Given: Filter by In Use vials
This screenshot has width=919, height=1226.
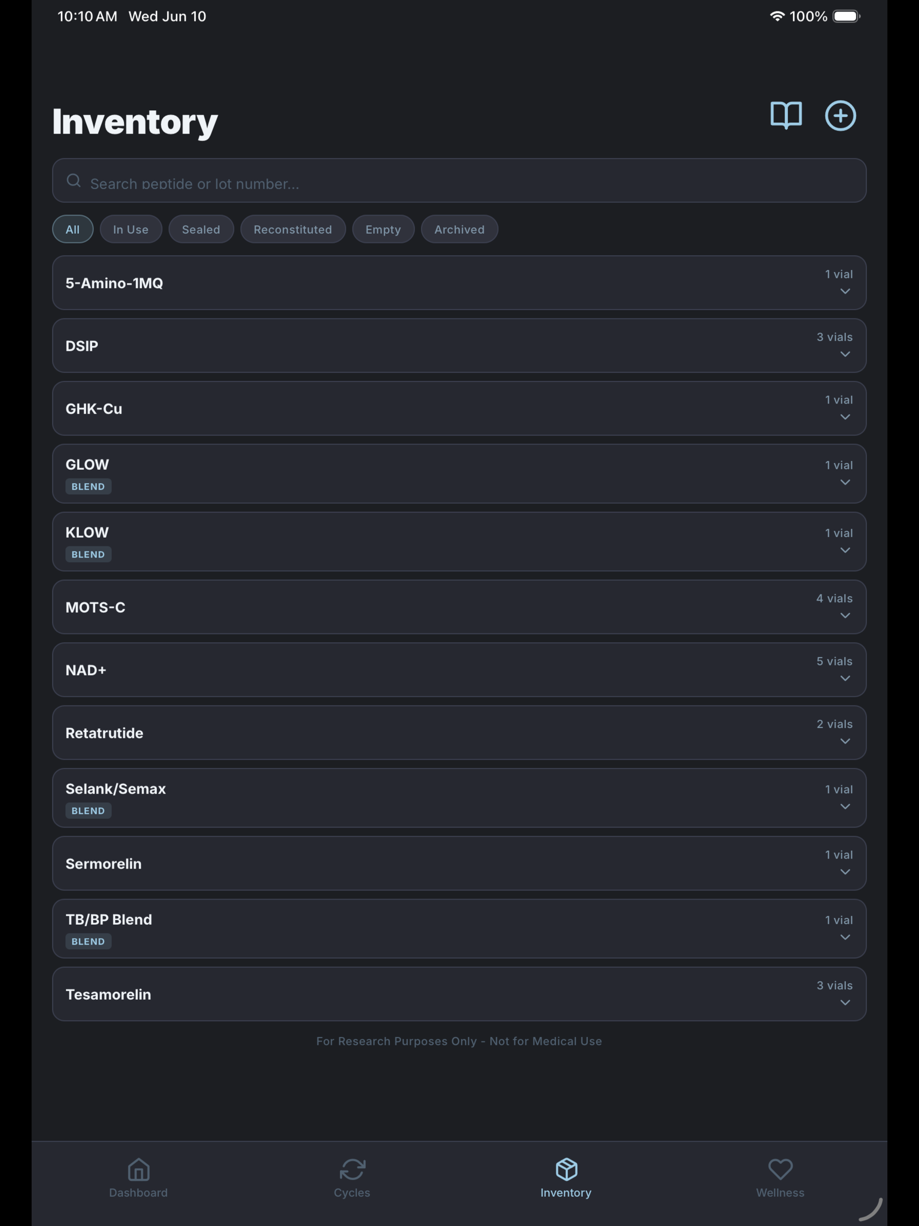Looking at the screenshot, I should 131,229.
